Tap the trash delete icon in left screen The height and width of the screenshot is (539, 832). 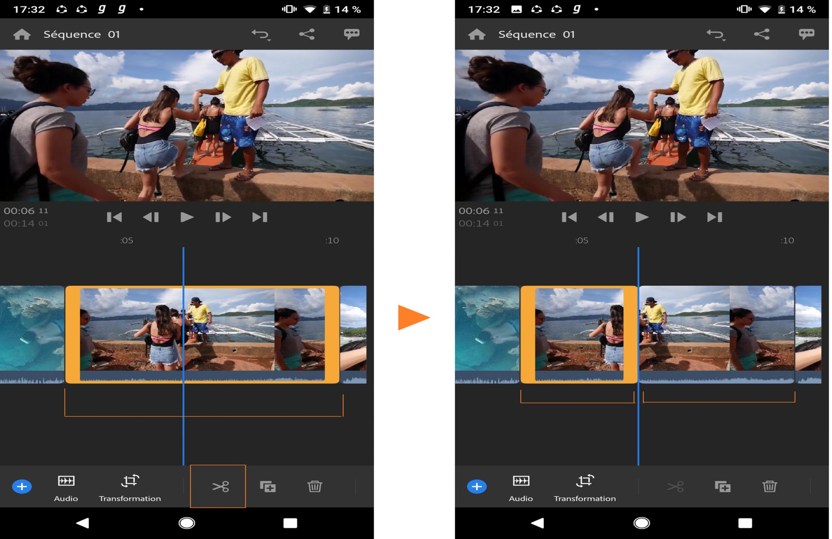click(x=315, y=487)
